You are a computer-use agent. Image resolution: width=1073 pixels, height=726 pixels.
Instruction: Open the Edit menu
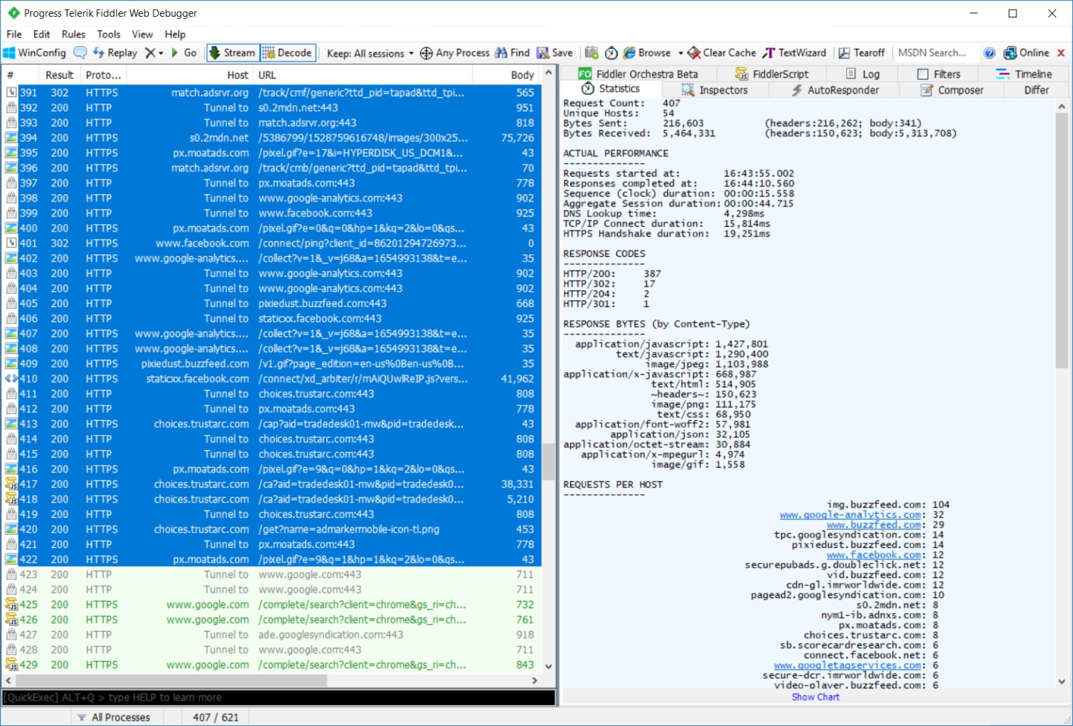coord(42,34)
